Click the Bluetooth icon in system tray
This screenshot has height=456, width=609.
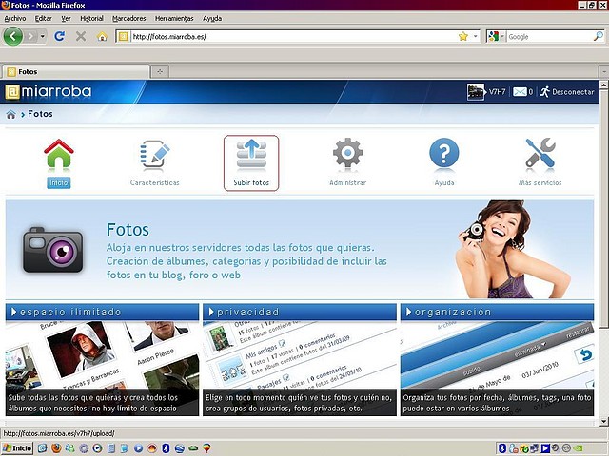(501, 448)
